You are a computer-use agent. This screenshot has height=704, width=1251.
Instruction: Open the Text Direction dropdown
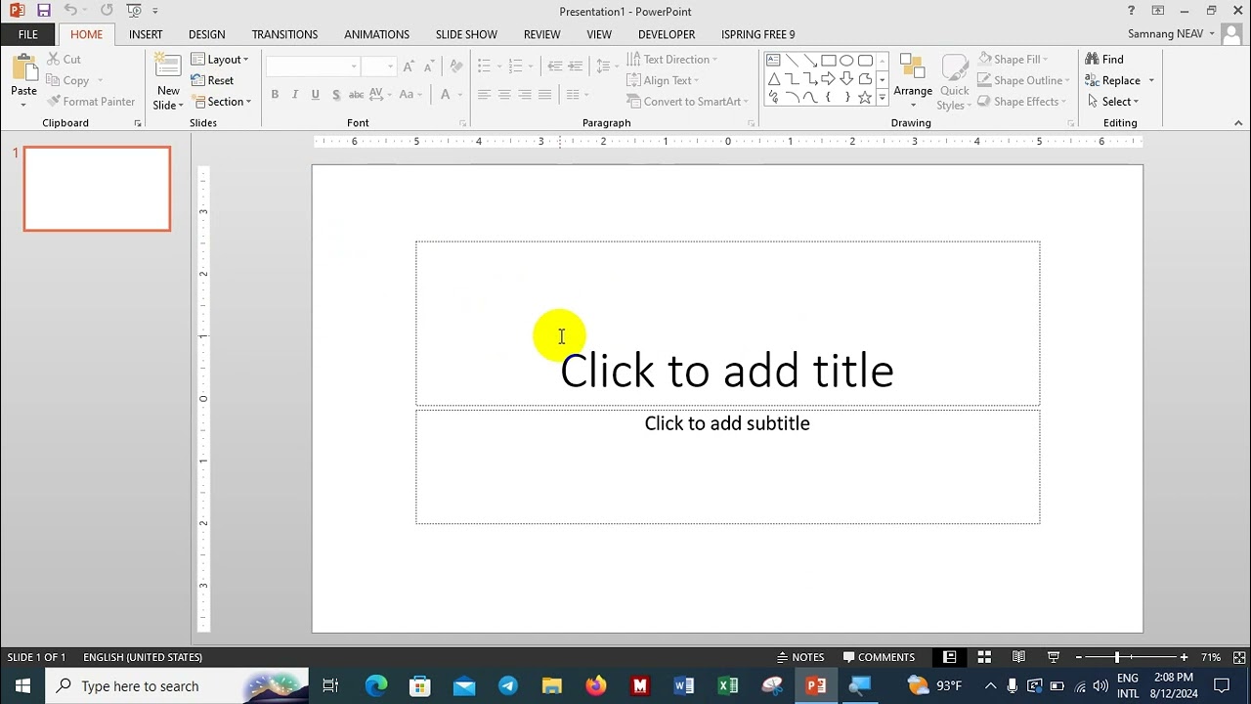coord(671,60)
